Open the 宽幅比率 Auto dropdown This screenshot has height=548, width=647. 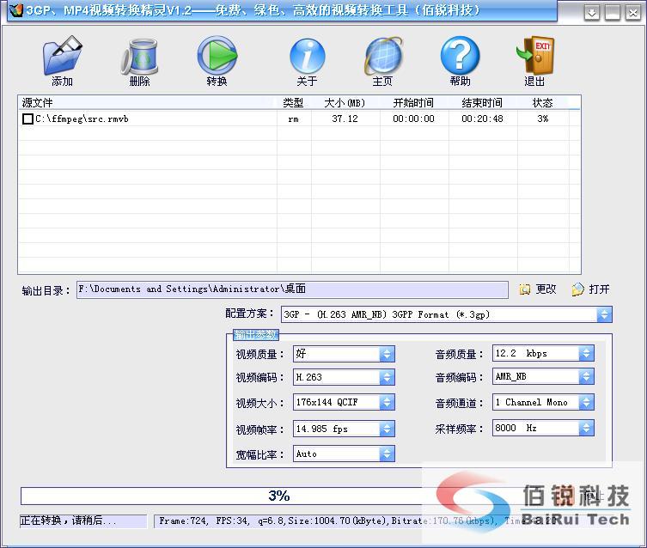[387, 454]
